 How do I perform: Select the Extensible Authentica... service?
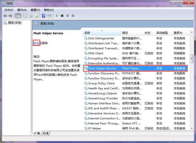pyautogui.click(x=135, y=63)
